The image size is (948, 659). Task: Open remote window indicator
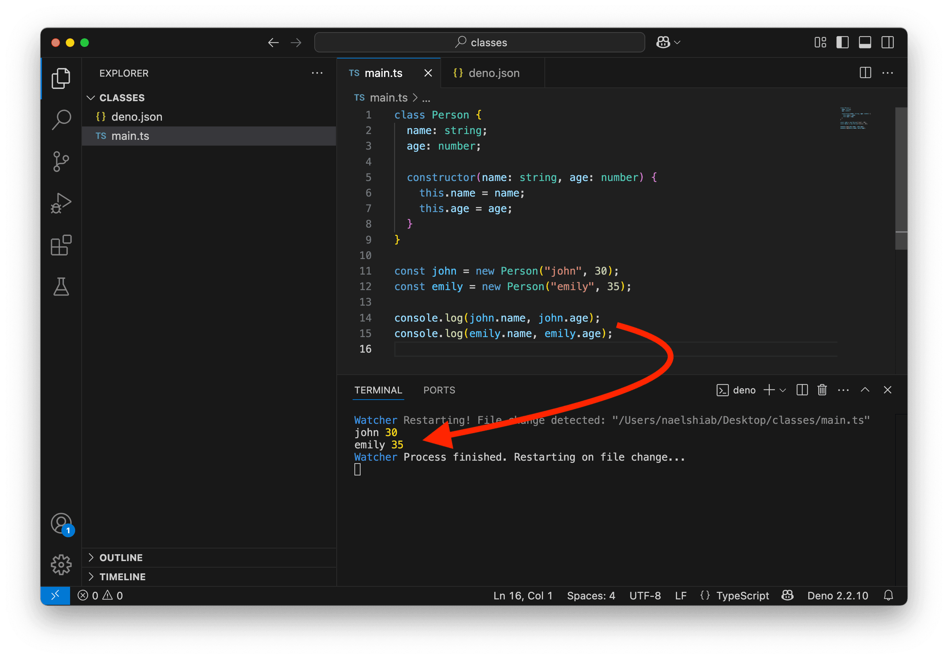55,595
